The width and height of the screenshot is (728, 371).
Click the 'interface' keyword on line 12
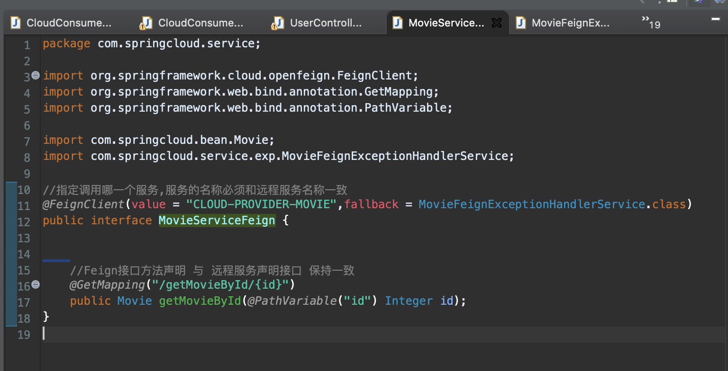(121, 221)
